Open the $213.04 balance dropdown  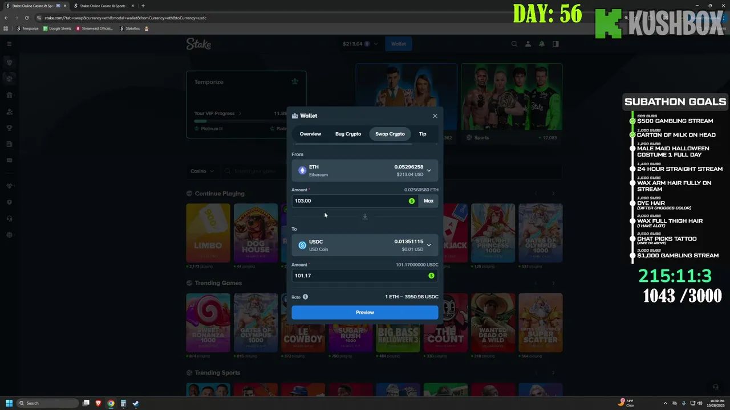[360, 44]
